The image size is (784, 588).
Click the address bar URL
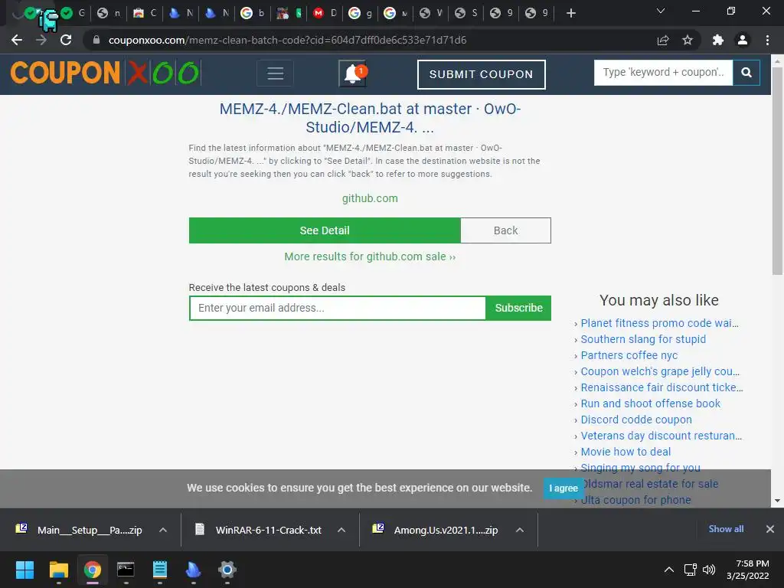(288, 40)
